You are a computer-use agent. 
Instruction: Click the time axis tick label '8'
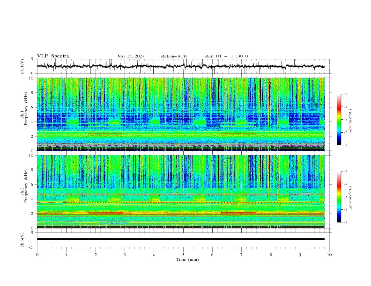(271, 255)
